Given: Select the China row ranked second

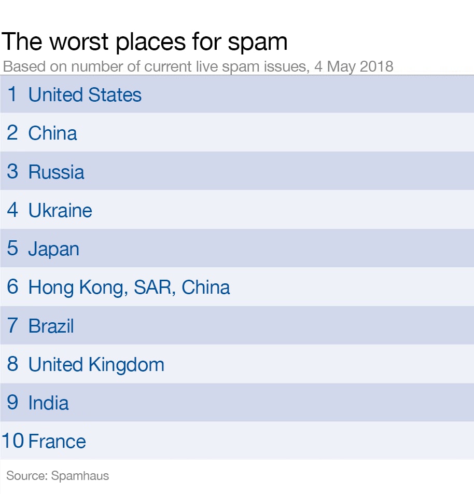Looking at the screenshot, I should click(237, 132).
